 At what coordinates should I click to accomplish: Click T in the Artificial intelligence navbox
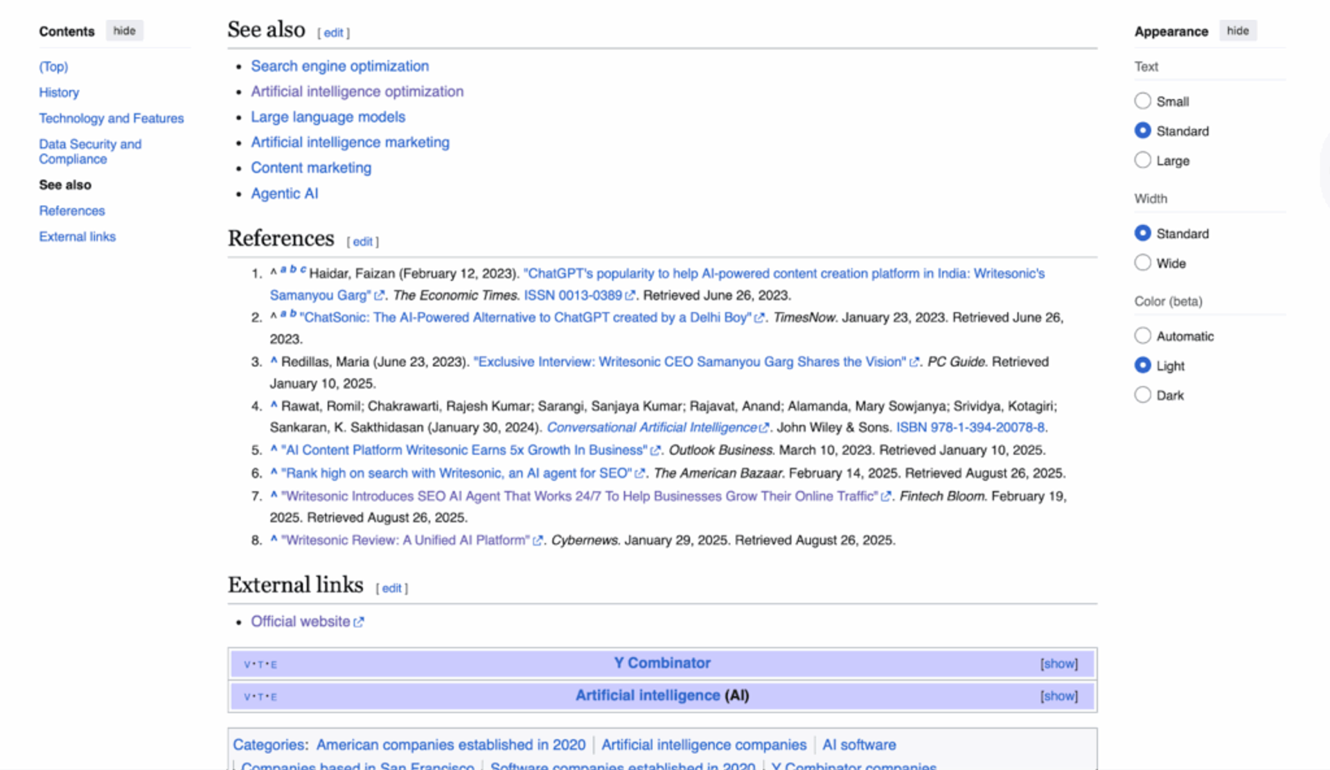coord(260,697)
